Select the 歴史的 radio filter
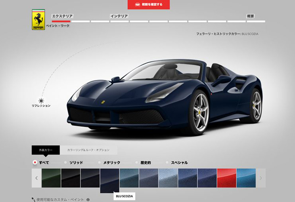 pyautogui.click(x=137, y=162)
